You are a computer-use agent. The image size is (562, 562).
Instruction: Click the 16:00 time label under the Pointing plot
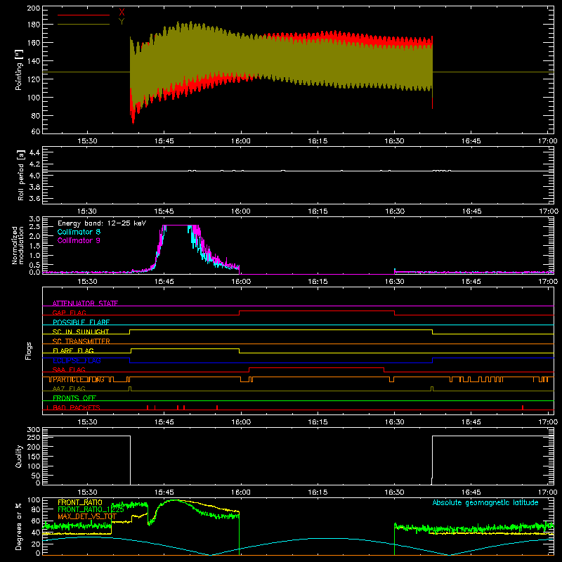click(x=241, y=141)
